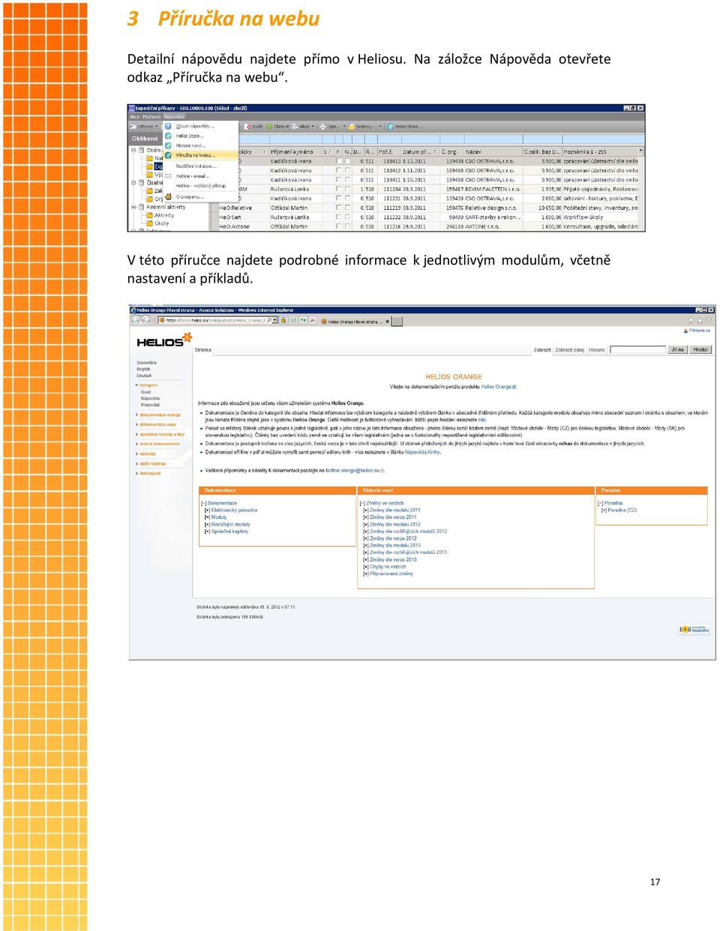Image resolution: width=720 pixels, height=931 pixels.
Task: Switch language to Deutsch in sidebar
Action: point(144,376)
